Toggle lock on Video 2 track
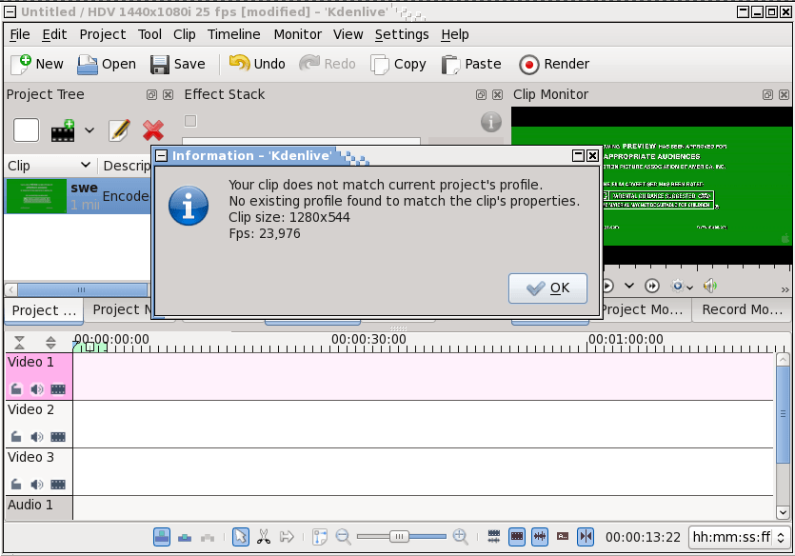Image resolution: width=795 pixels, height=556 pixels. (16, 436)
